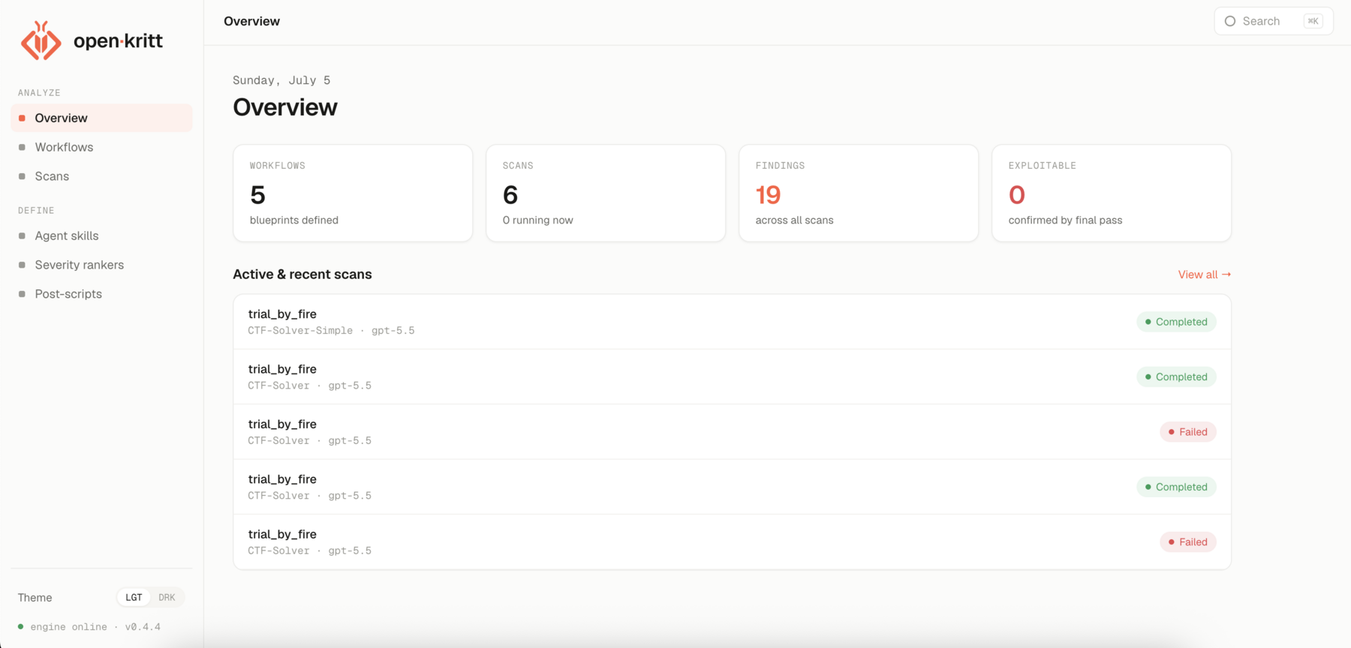Open the Workflows 5 blueprints card

[x=353, y=193]
